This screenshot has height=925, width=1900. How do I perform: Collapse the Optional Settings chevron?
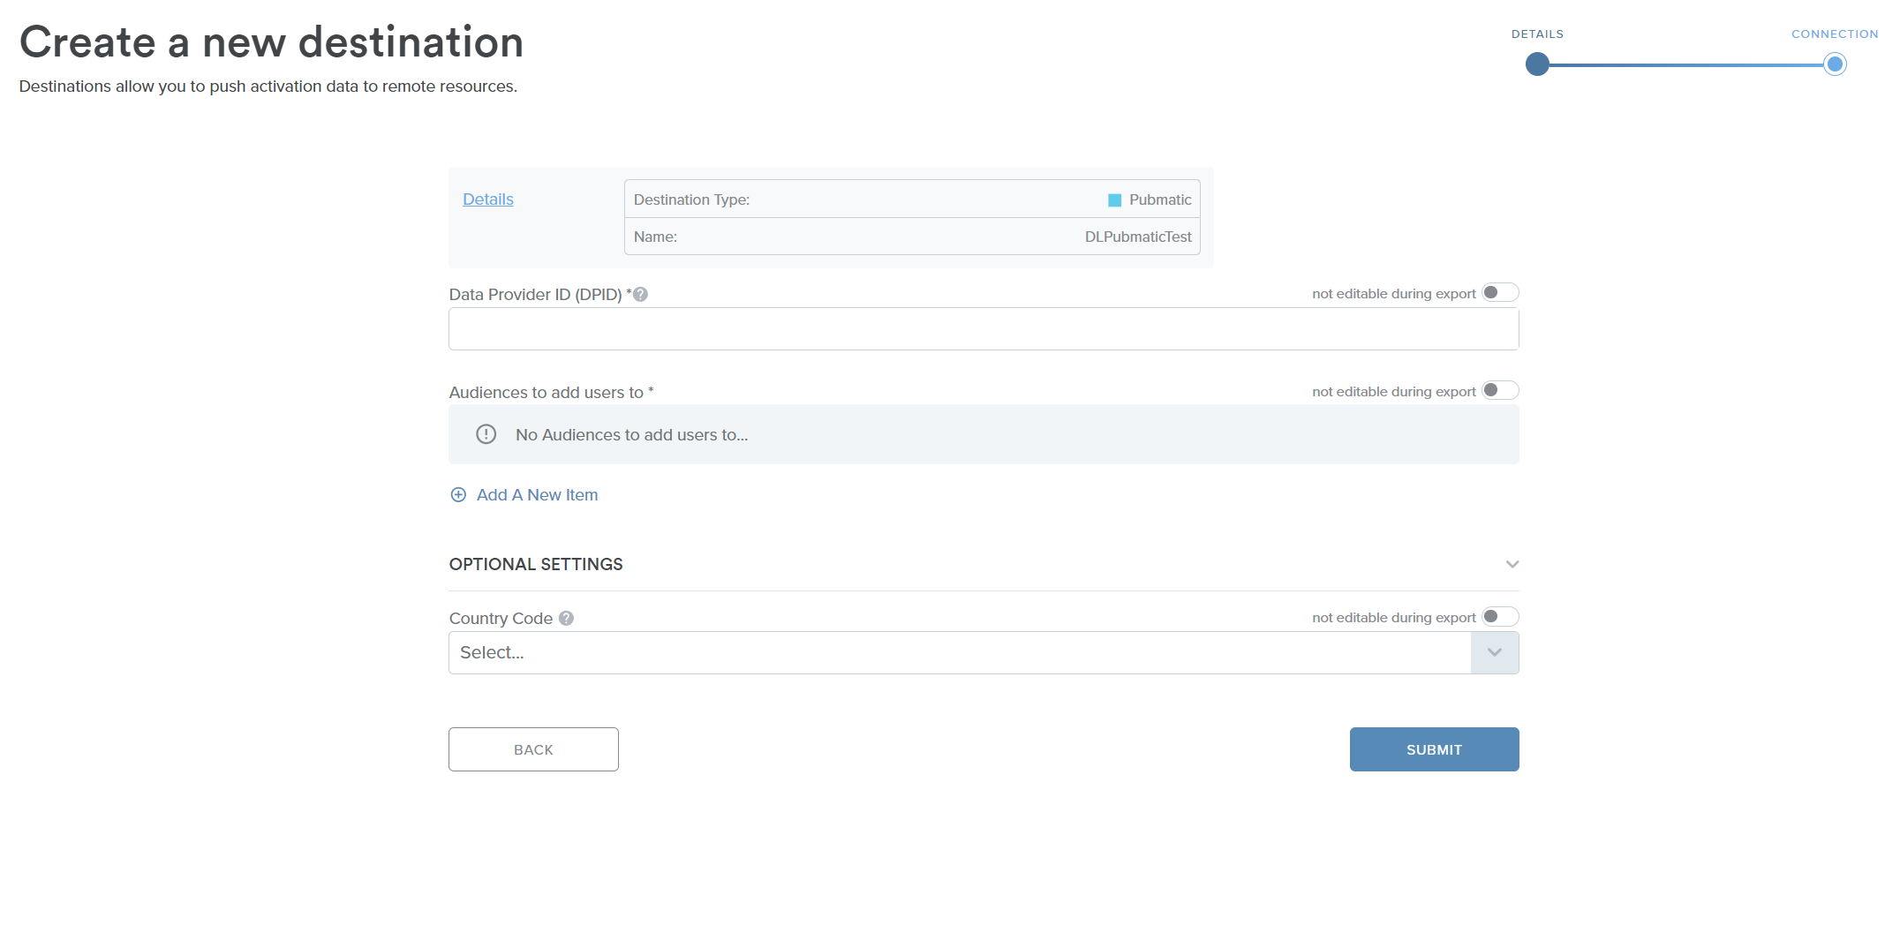click(1512, 564)
